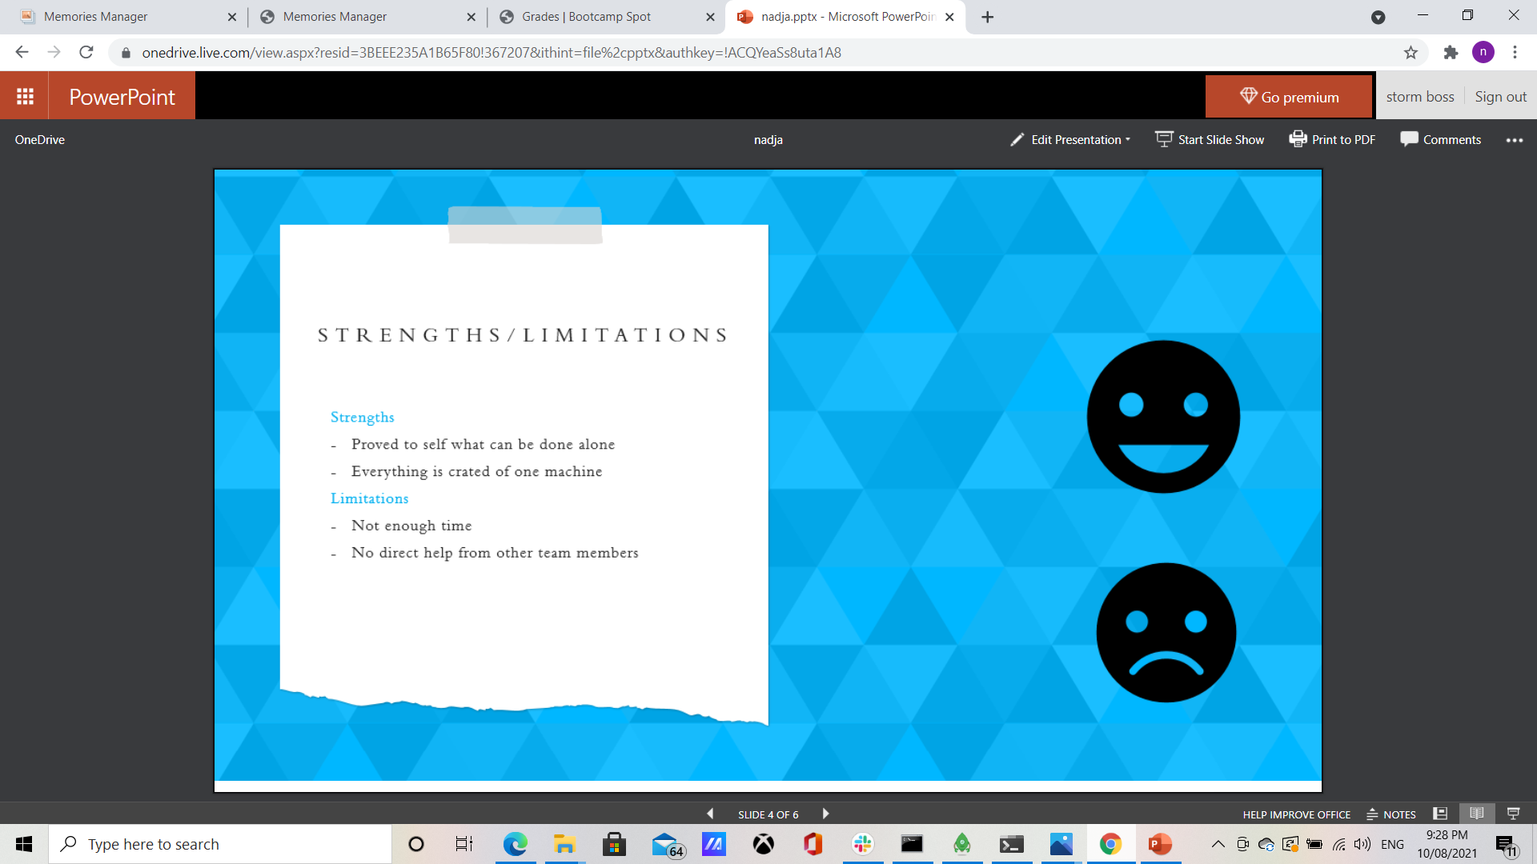Switch to Grades | Bootcamp Spot tab
Viewport: 1537px width, 864px height.
tap(586, 17)
